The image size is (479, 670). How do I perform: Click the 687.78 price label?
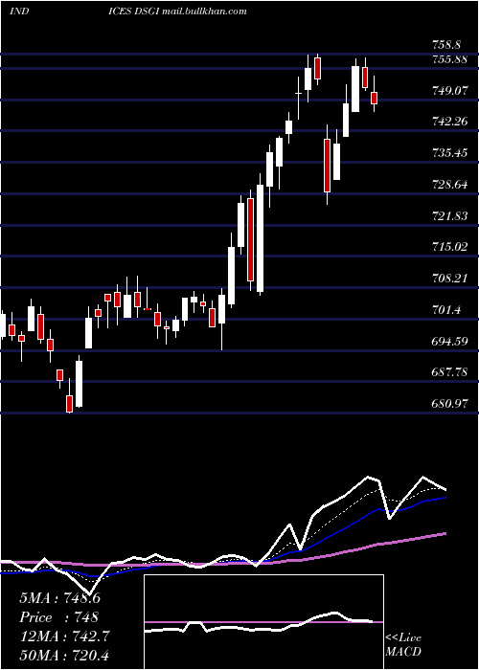pos(449,372)
